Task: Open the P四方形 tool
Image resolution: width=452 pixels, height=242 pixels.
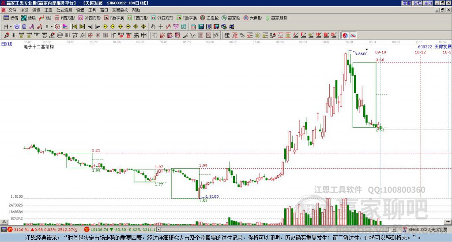Action: [65, 18]
